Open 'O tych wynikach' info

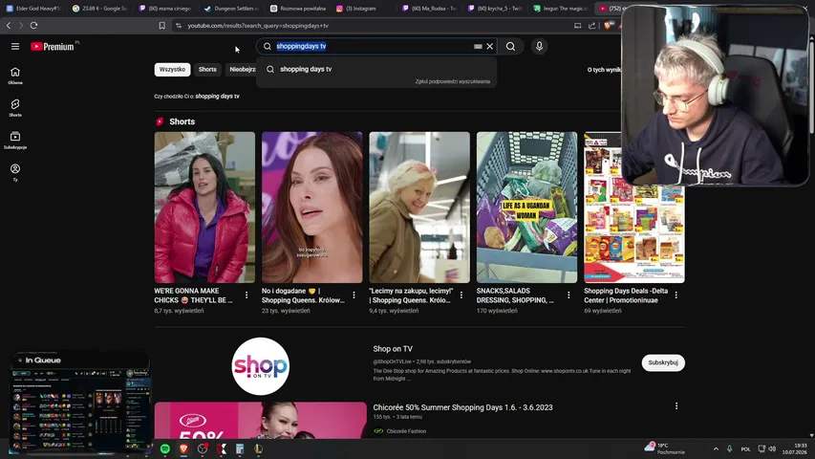tap(604, 70)
